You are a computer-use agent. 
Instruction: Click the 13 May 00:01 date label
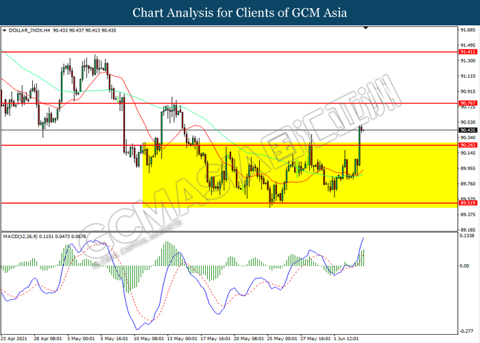[182, 338]
